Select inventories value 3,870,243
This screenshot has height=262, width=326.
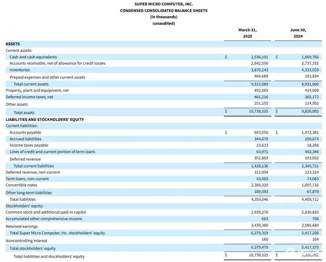(x=259, y=70)
